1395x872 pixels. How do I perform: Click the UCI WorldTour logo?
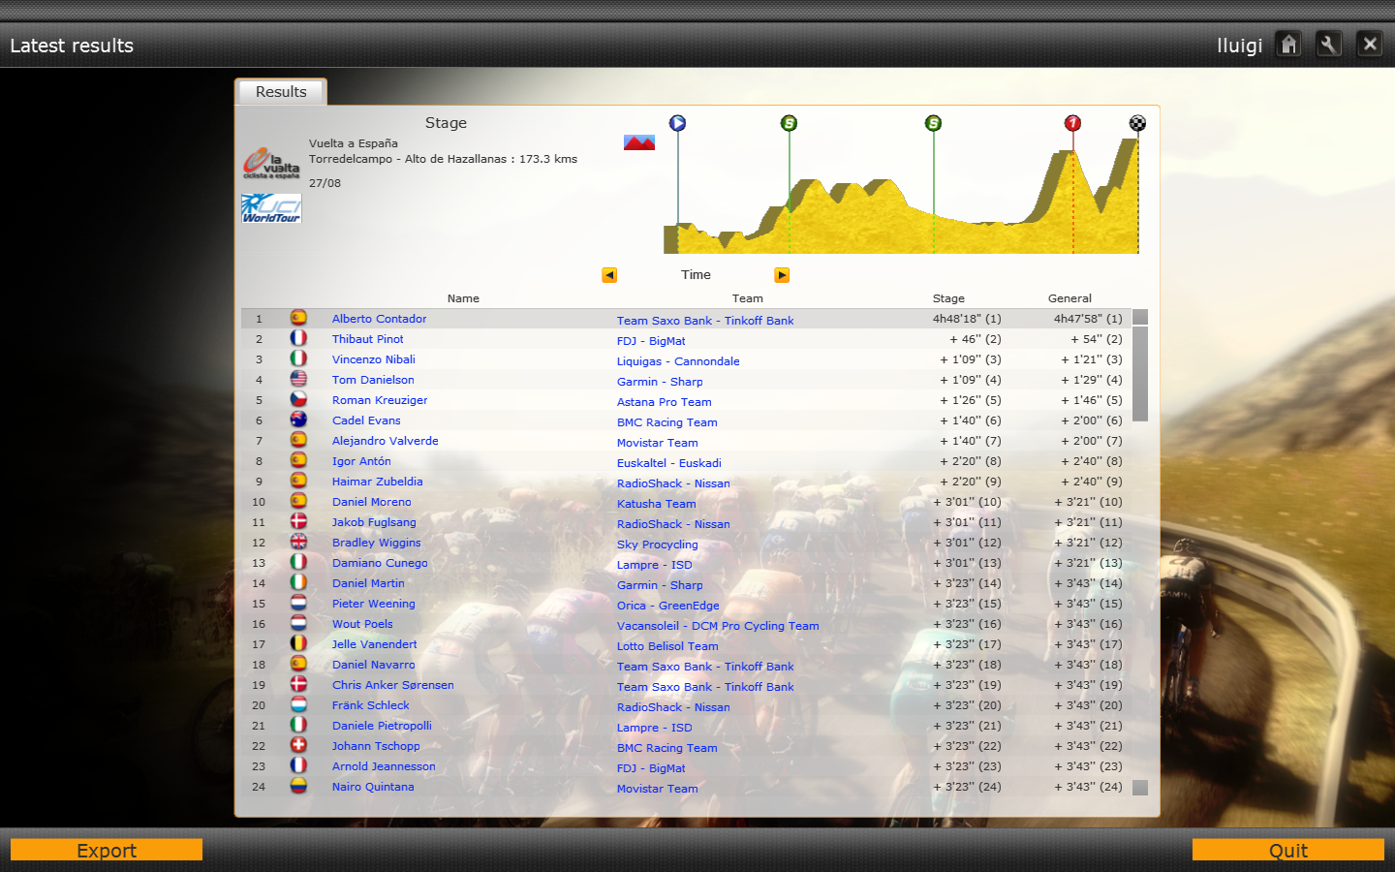point(271,208)
